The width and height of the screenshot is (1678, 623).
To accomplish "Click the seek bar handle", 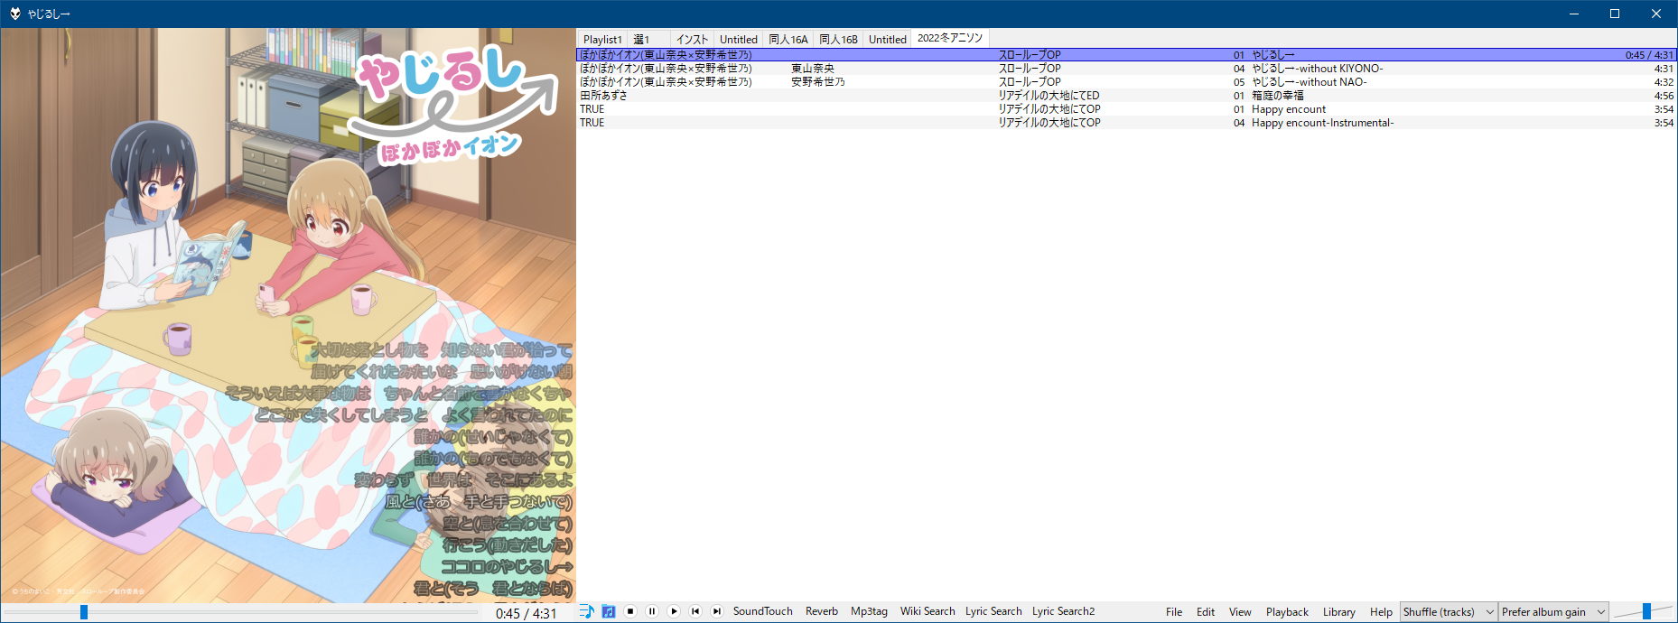I will (x=84, y=612).
